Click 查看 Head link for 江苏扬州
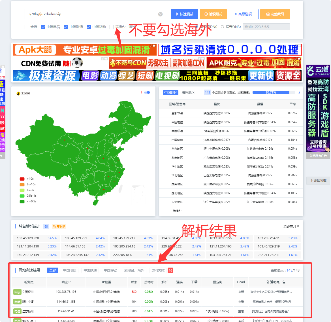 (241, 312)
